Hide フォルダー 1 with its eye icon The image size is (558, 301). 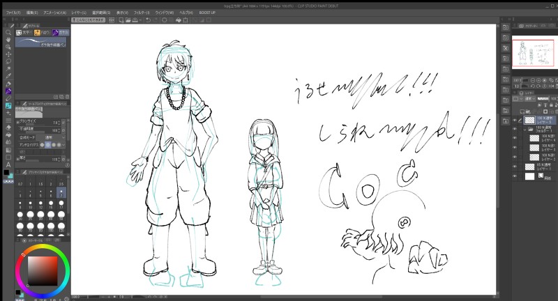click(515, 129)
